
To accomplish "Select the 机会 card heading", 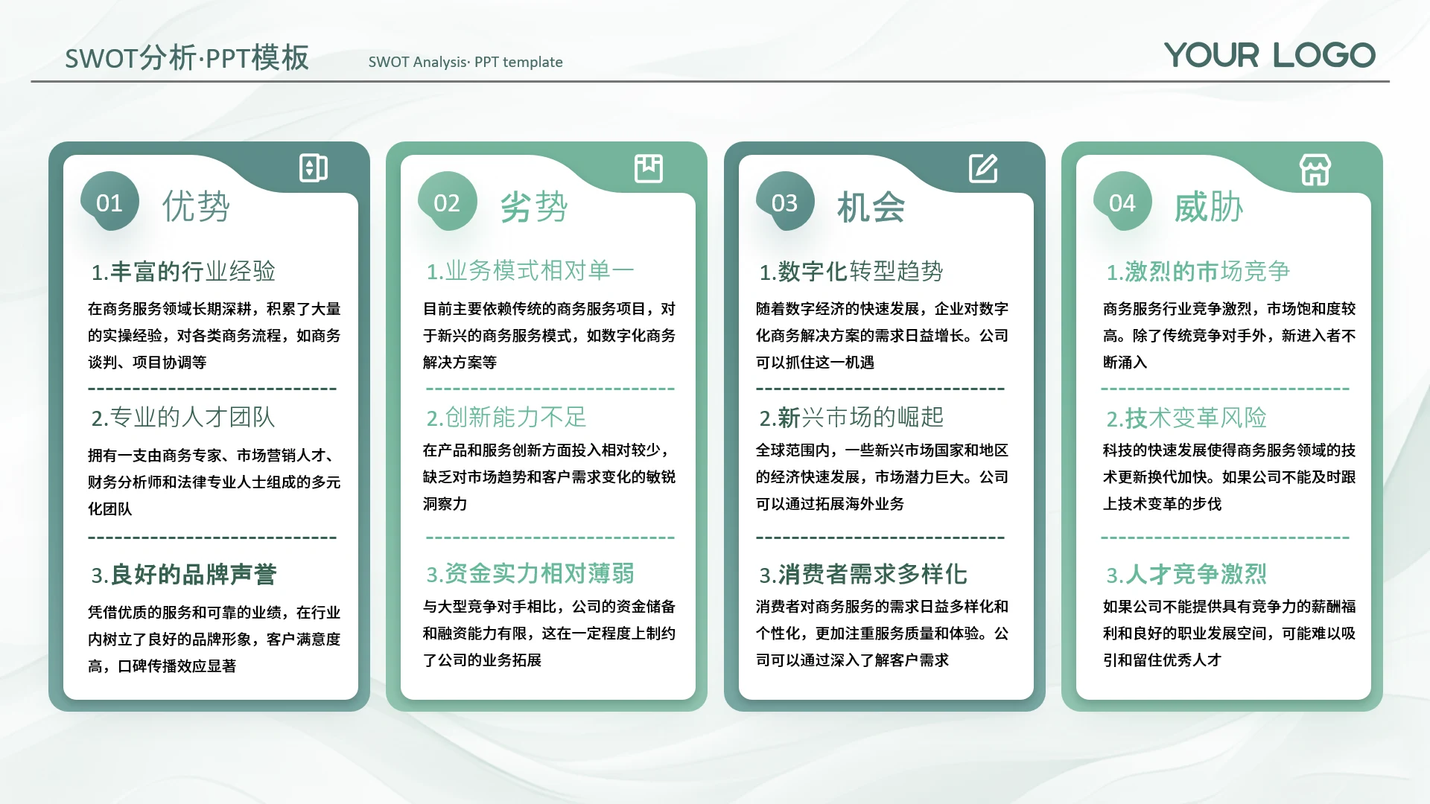I will (871, 206).
